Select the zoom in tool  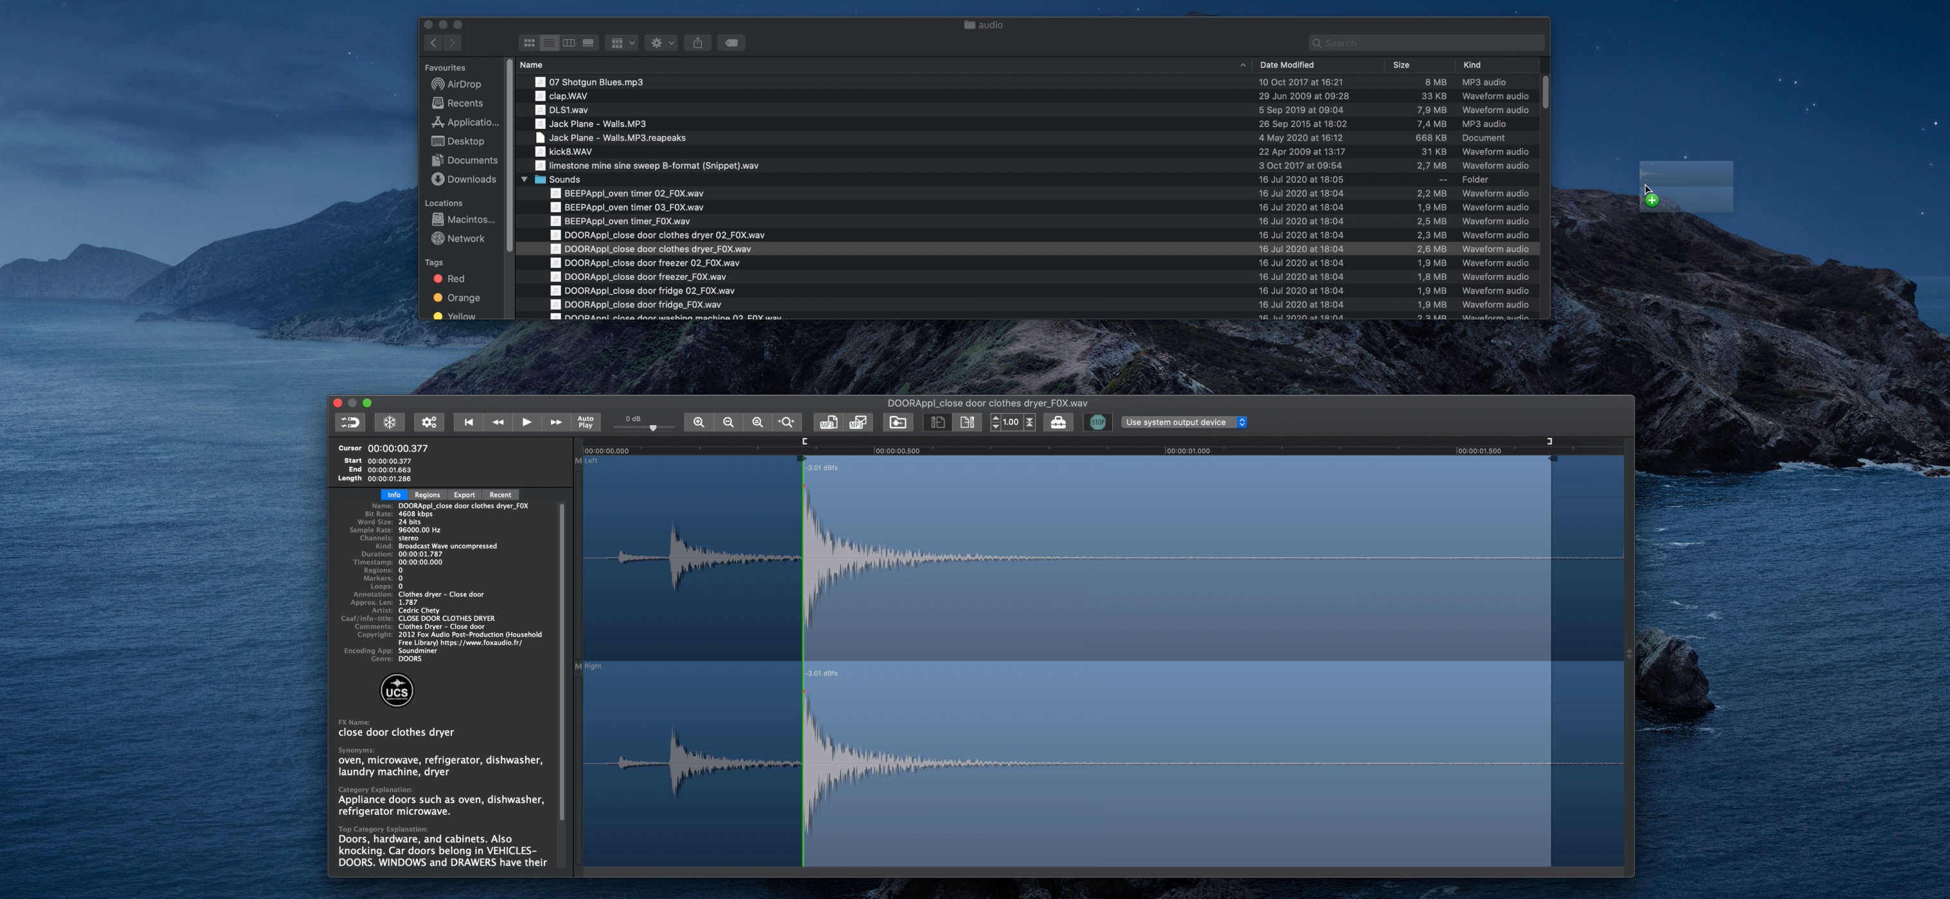click(x=699, y=423)
